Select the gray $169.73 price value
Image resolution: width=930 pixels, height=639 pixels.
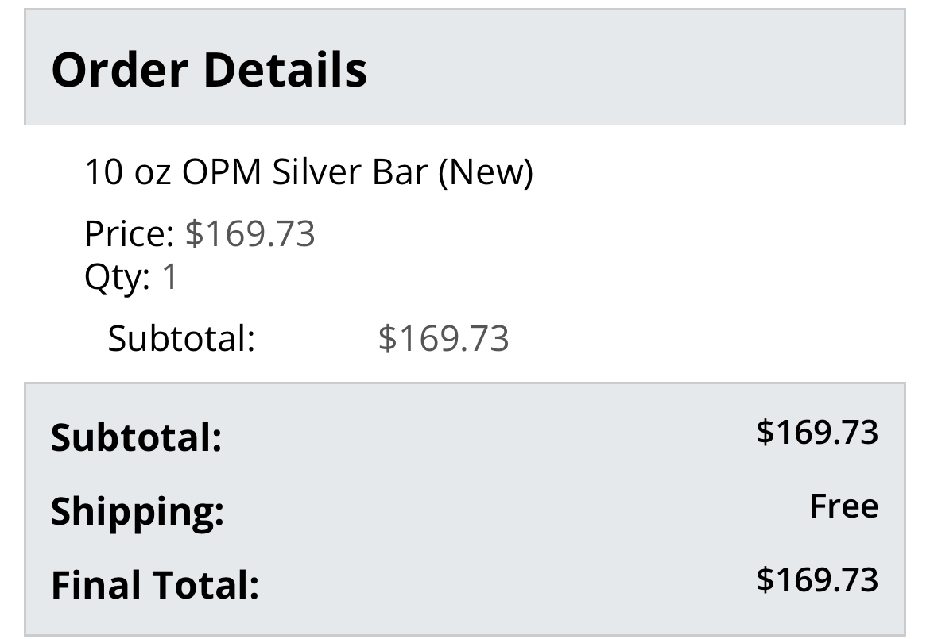(x=250, y=234)
